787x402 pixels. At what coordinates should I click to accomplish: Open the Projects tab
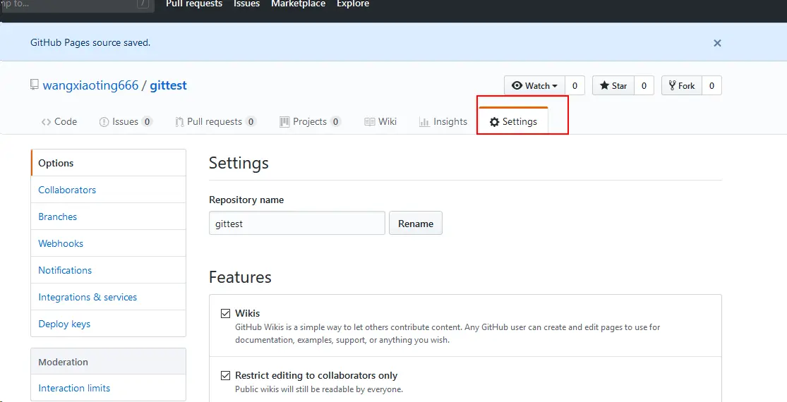point(310,122)
